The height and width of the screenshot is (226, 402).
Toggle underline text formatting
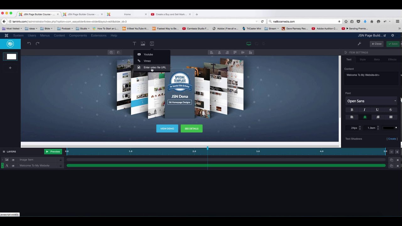pos(378,110)
